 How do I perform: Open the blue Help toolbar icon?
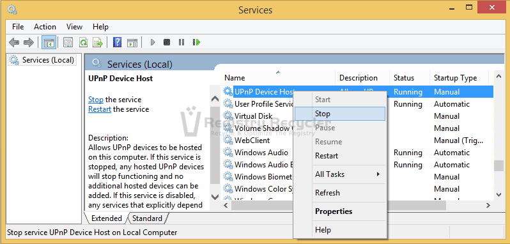[117, 42]
